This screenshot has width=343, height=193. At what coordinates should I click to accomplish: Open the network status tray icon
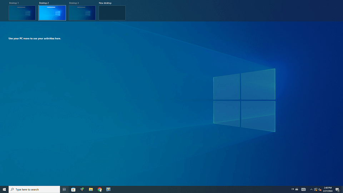315,189
